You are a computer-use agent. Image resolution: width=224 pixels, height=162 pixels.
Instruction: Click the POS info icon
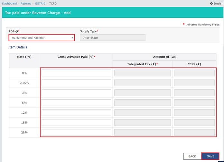(x=16, y=31)
